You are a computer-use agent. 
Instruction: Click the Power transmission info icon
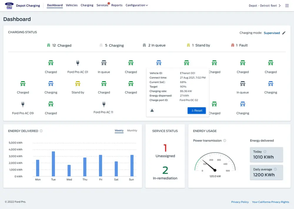225,141
